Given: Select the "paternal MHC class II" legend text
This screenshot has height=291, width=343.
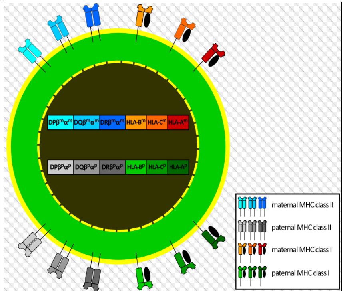Looking at the screenshot, I should pos(302,228).
